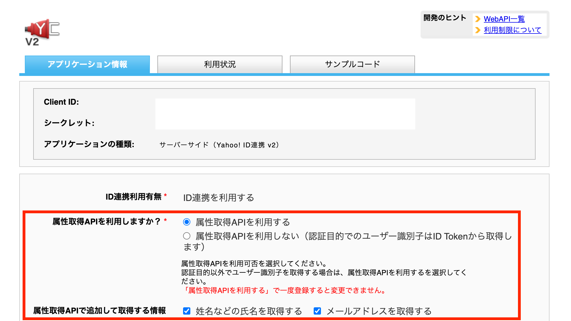Click the 開発のヒント header box
This screenshot has height=321, width=571.
click(444, 17)
